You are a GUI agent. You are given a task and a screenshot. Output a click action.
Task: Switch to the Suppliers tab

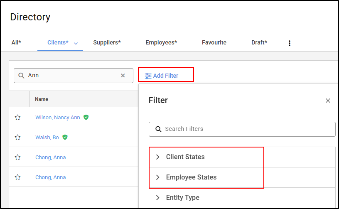click(x=107, y=42)
